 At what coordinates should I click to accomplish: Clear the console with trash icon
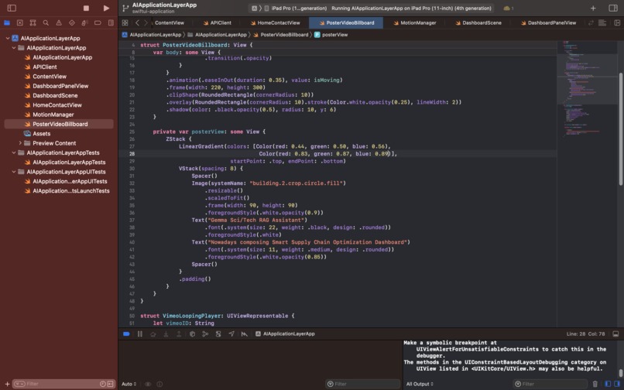595,384
